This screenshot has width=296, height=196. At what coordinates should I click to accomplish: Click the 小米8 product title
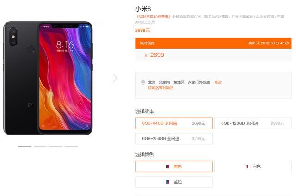(143, 9)
